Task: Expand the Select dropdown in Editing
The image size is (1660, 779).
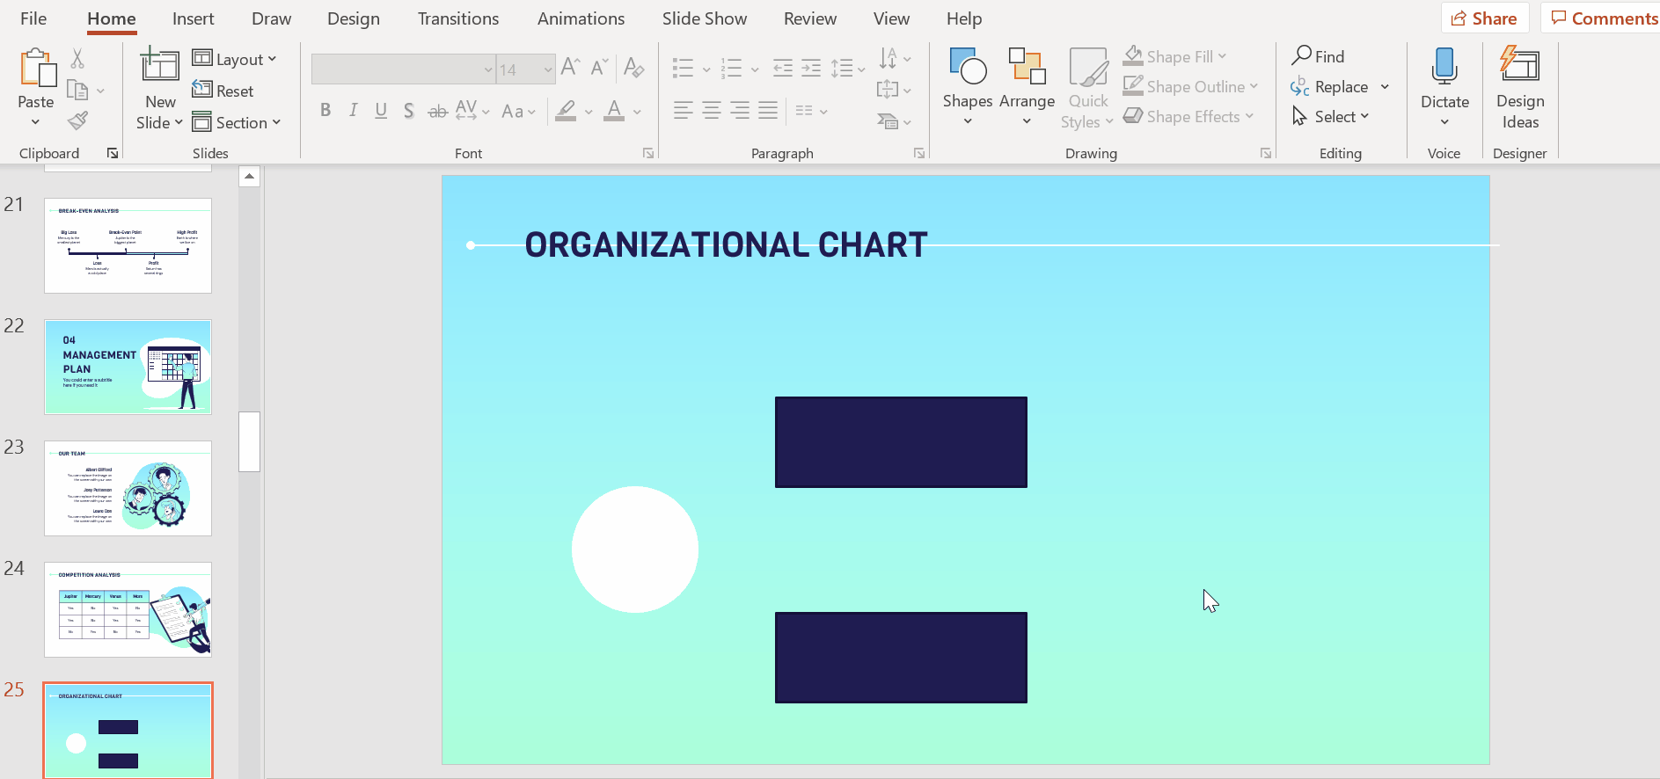Action: (x=1331, y=117)
